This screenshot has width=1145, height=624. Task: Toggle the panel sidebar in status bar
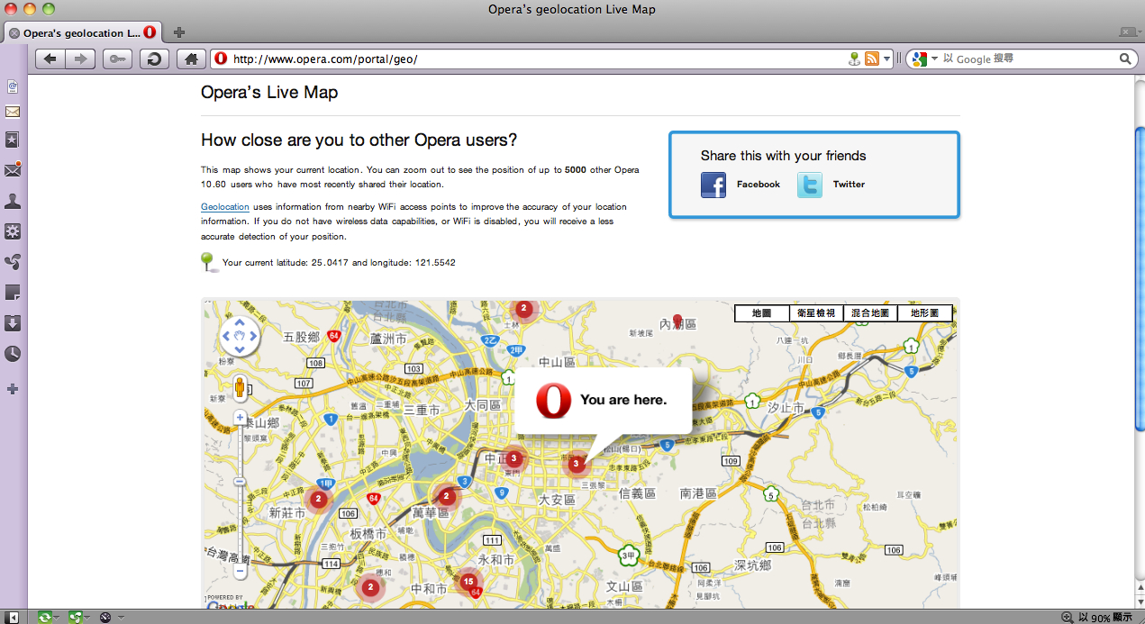[x=14, y=617]
